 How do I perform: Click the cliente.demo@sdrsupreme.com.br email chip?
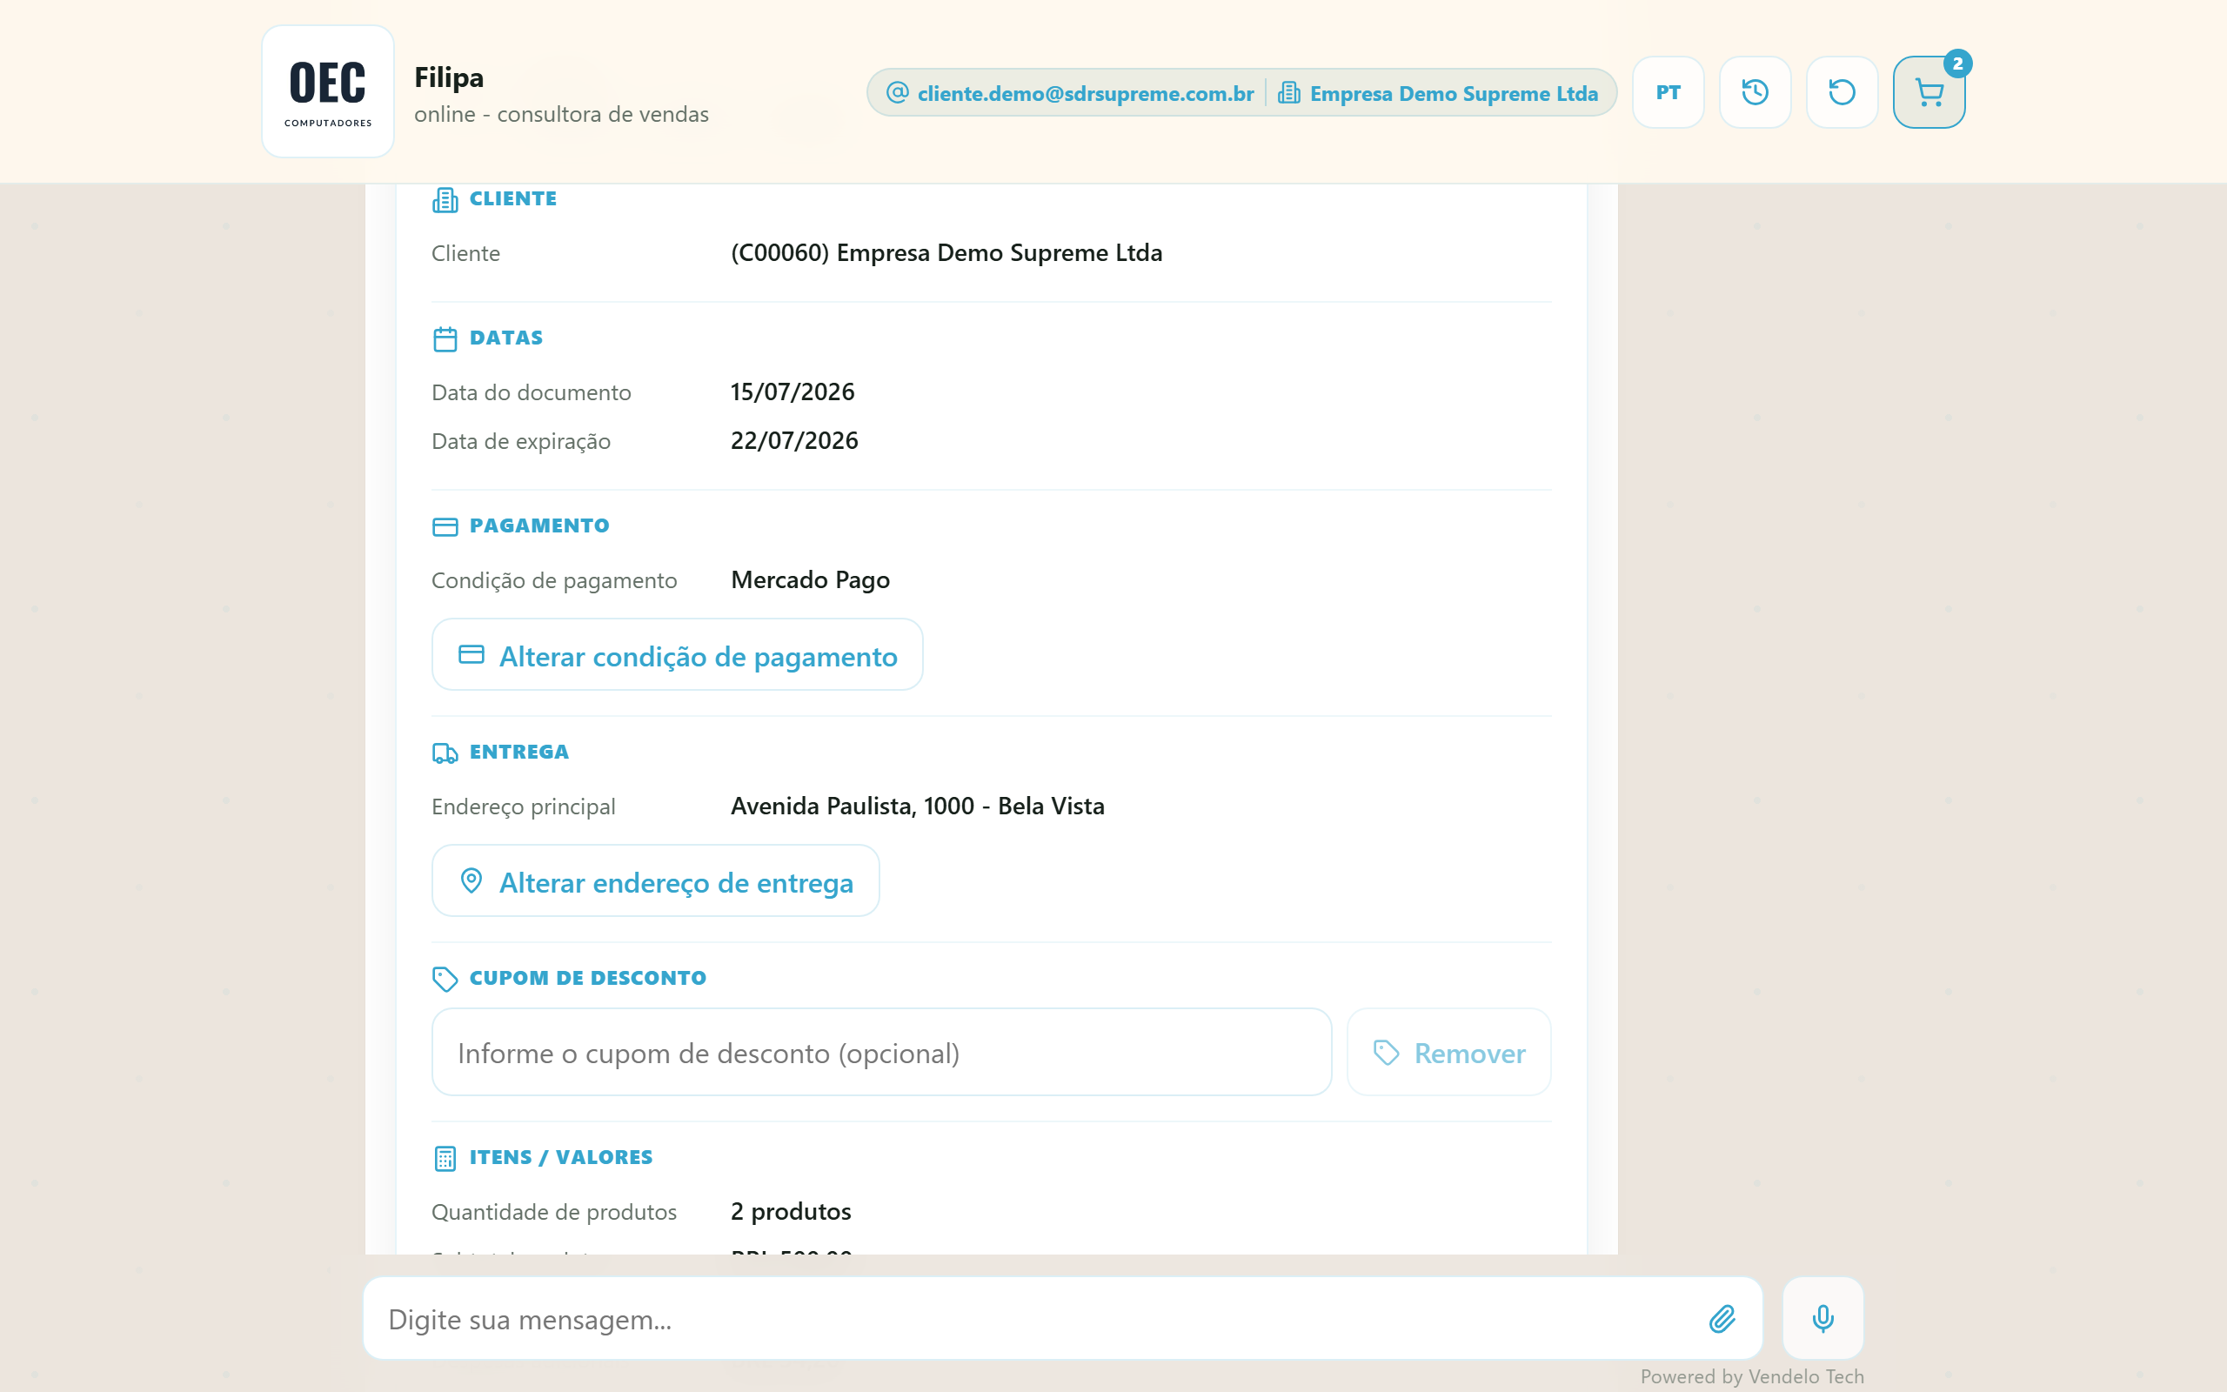1085,93
